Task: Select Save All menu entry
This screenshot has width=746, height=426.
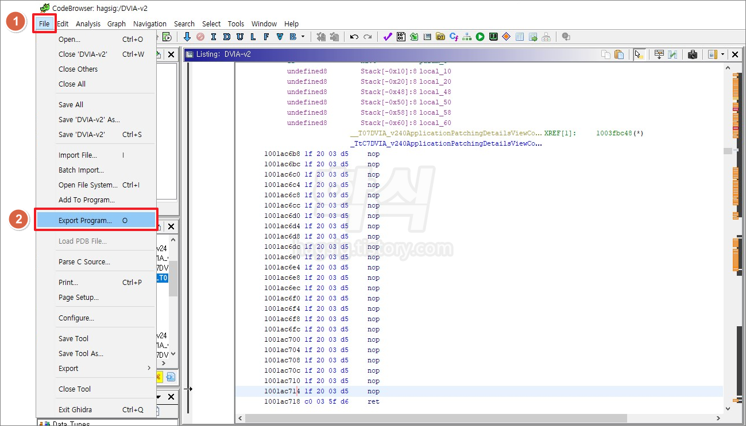Action: coord(96,105)
